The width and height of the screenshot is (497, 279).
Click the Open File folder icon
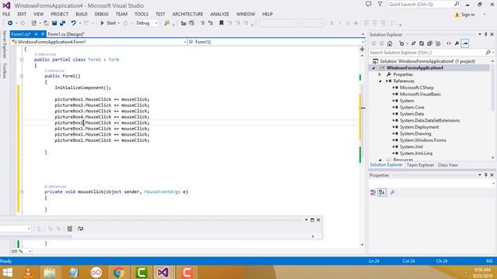[47, 23]
